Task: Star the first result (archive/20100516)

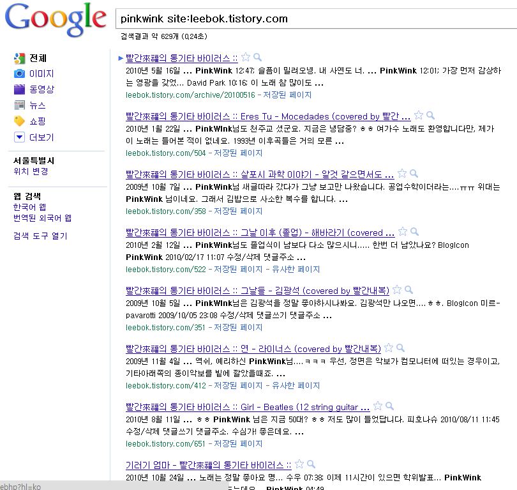Action: [246, 57]
